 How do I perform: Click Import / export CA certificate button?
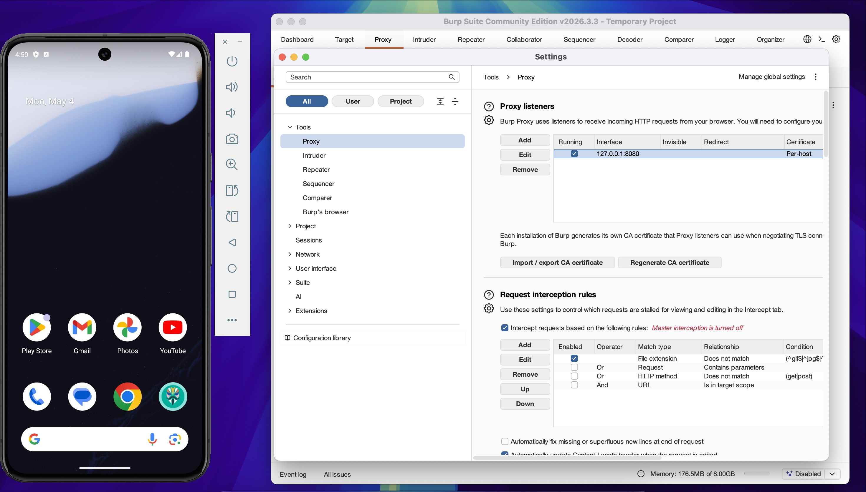click(557, 262)
